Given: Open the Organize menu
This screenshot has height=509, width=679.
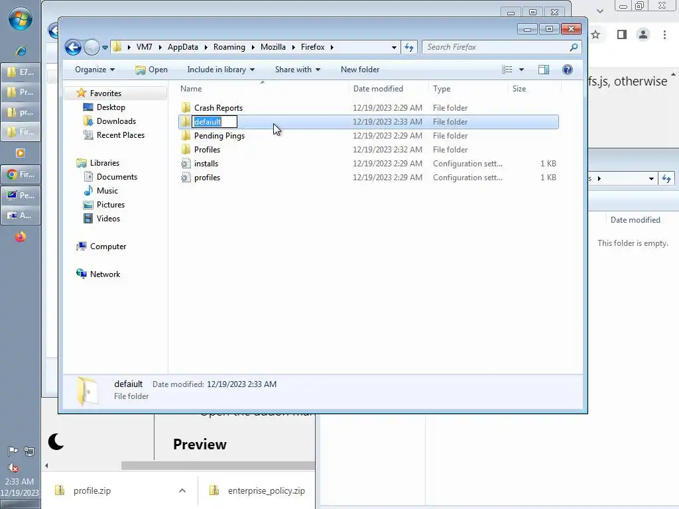Looking at the screenshot, I should pos(95,70).
